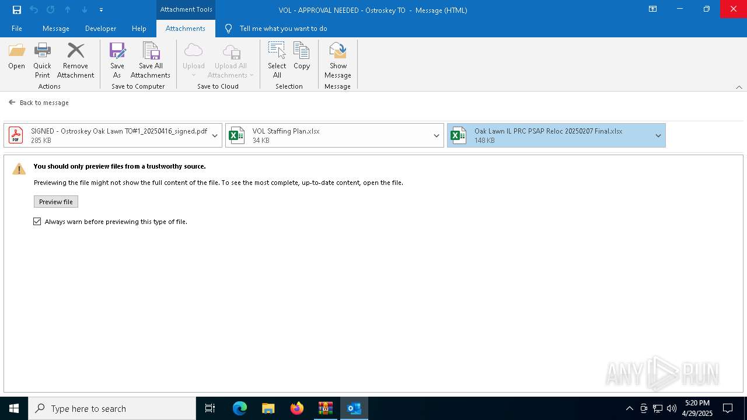
Task: Open WinRAR from taskbar
Action: pyautogui.click(x=325, y=408)
